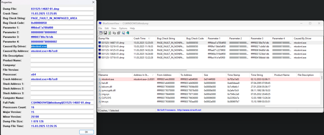Open the File menu
The height and width of the screenshot is (135, 324).
coord(100,28)
